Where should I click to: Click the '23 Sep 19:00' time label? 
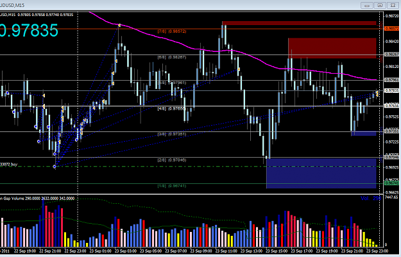[327, 251]
